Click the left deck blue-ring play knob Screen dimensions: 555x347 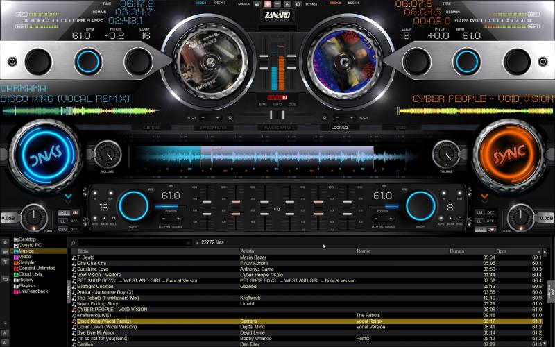click(x=88, y=62)
